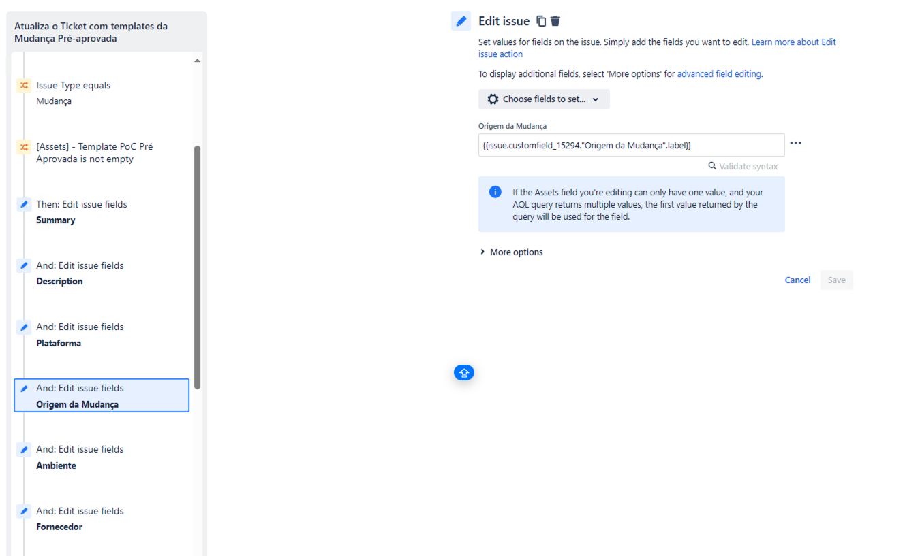Click the condition icon for Issue Type equals

[x=24, y=86]
